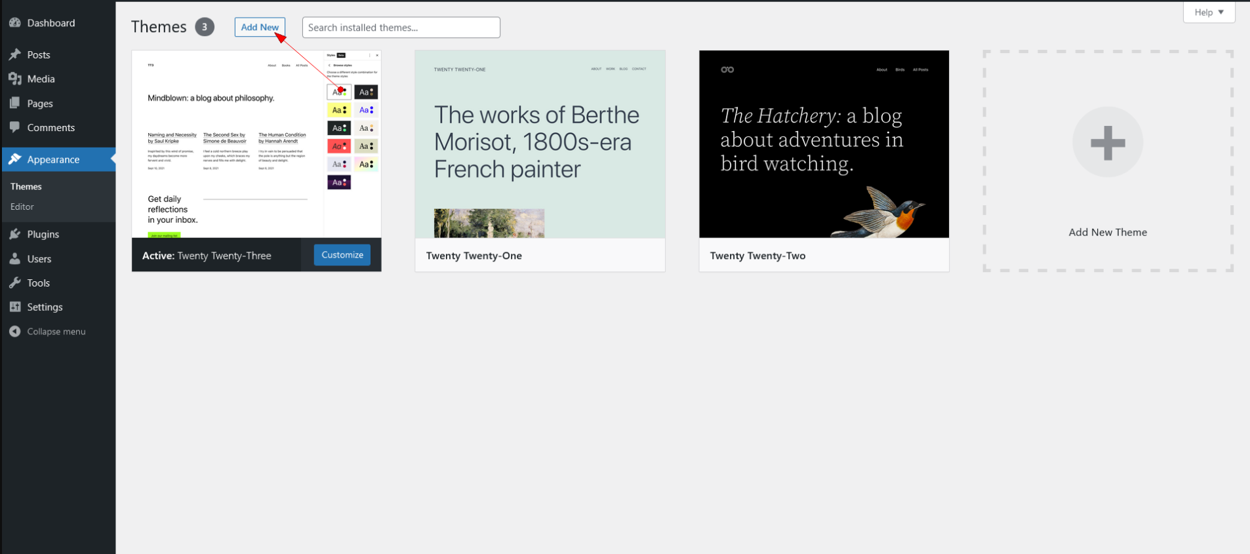Click the Plugins plug icon
The width and height of the screenshot is (1250, 554).
pyautogui.click(x=15, y=234)
